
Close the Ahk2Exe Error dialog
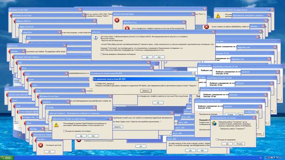click(x=184, y=23)
